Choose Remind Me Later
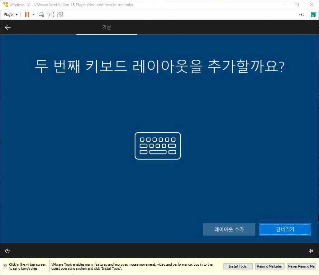 [x=269, y=266]
